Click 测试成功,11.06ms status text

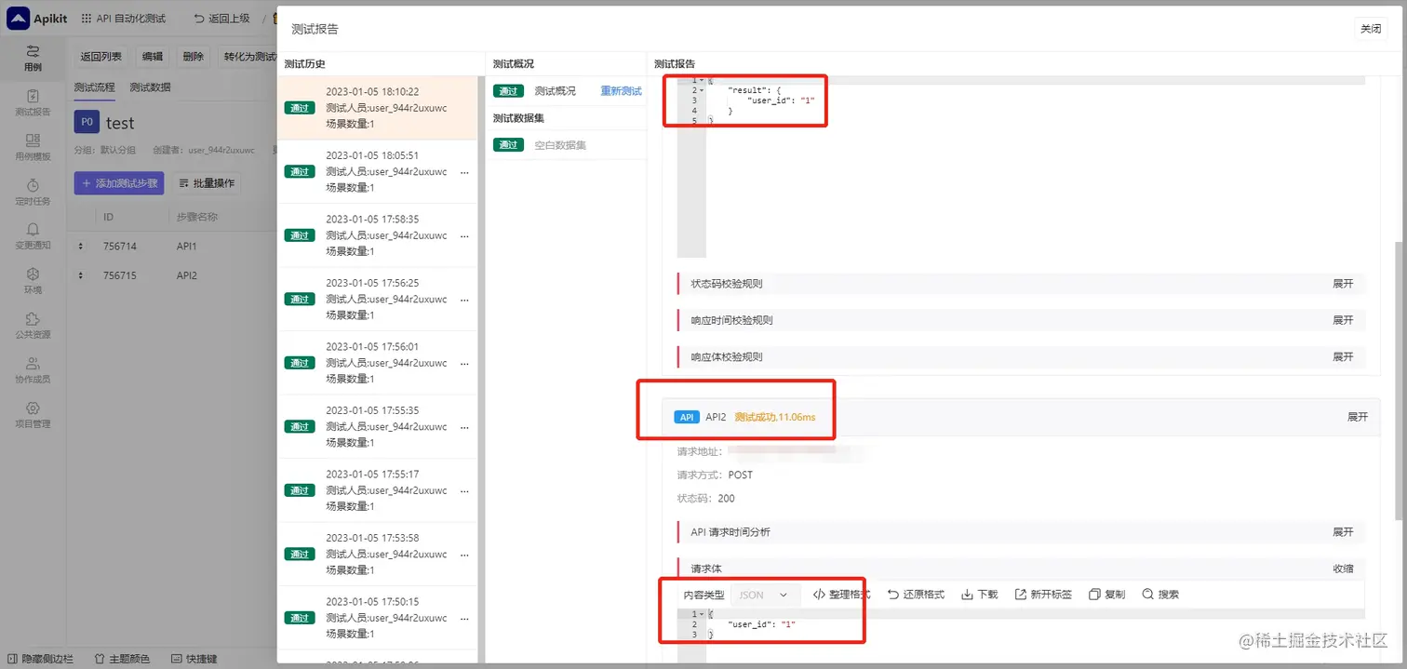[x=774, y=417]
